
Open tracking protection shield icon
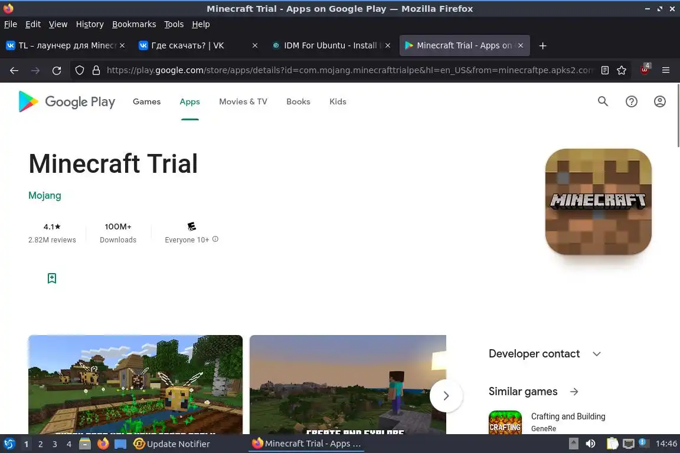click(x=79, y=70)
